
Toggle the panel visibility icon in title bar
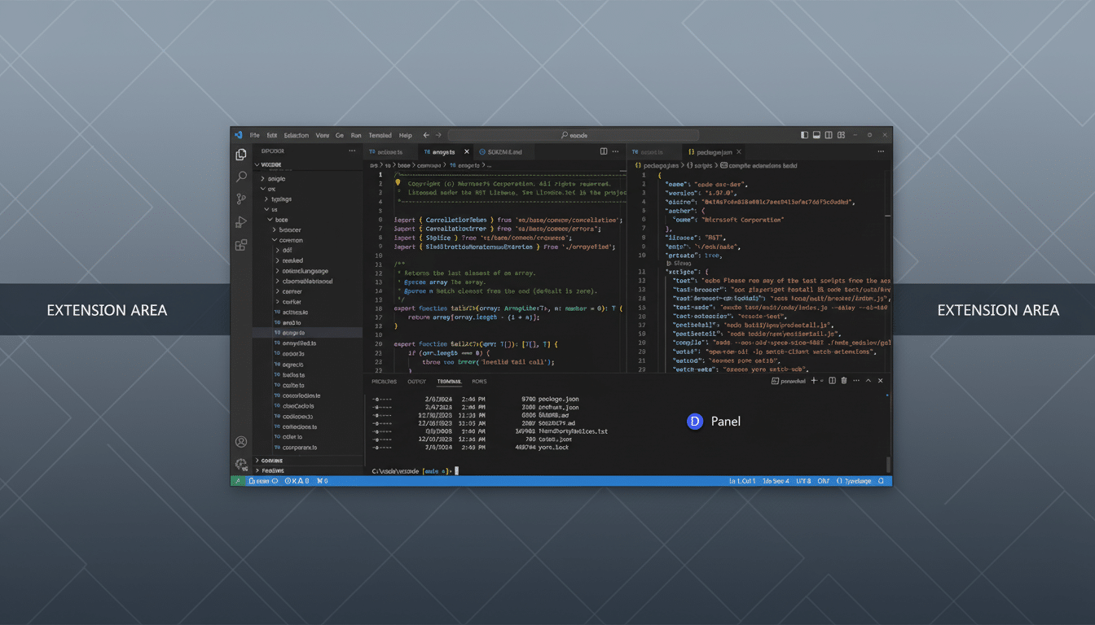point(816,135)
